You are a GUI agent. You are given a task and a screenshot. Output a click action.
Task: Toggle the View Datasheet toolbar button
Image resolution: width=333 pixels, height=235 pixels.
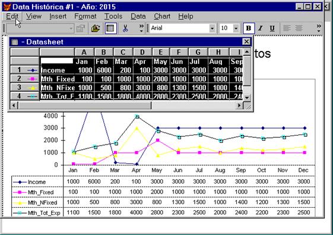(x=110, y=28)
